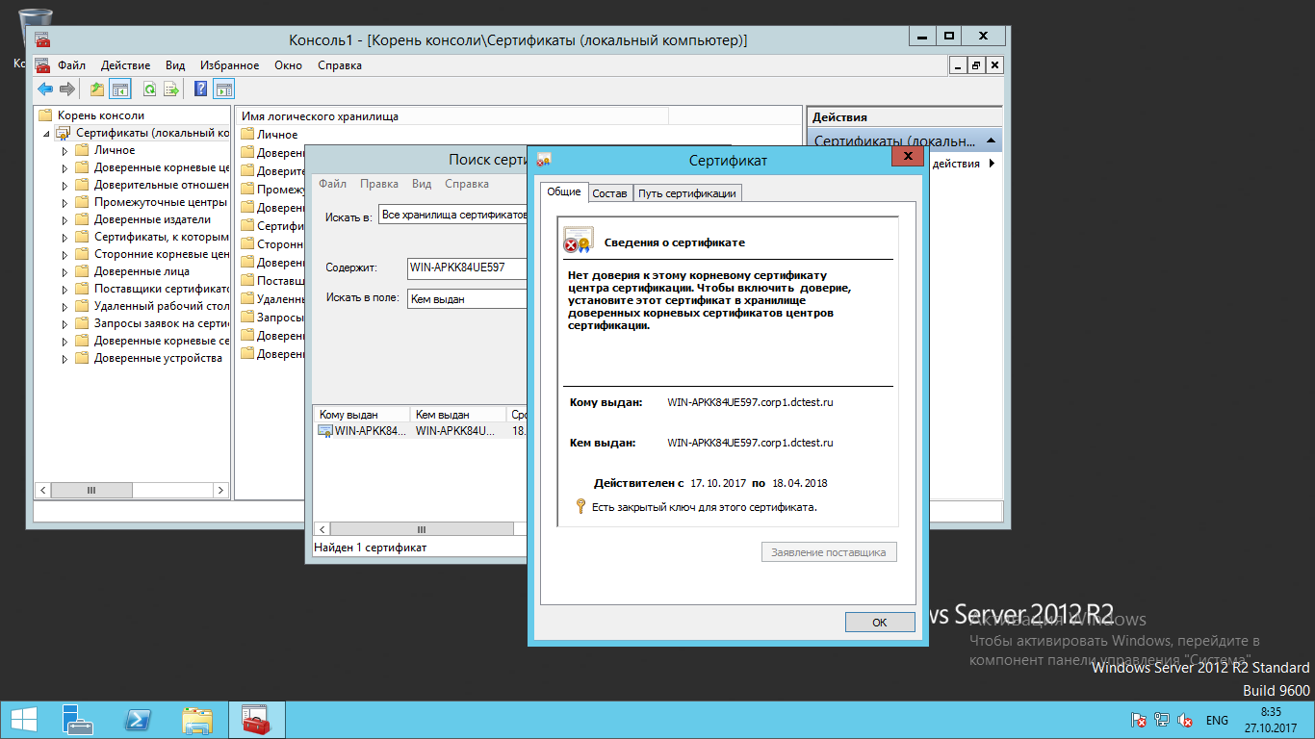Expand Промежуточные центры tree node
The width and height of the screenshot is (1315, 739).
65,203
